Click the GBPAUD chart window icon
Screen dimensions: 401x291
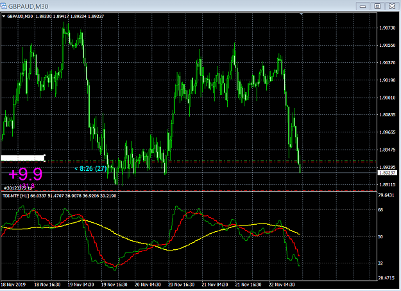click(x=4, y=6)
